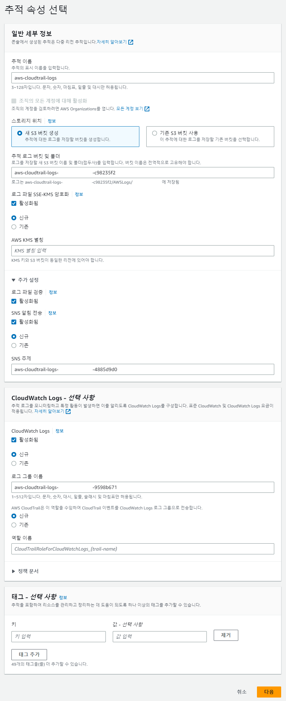The width and height of the screenshot is (286, 701).
Task: Disable SNS 알림 전송 checkbox
Action: (14, 322)
